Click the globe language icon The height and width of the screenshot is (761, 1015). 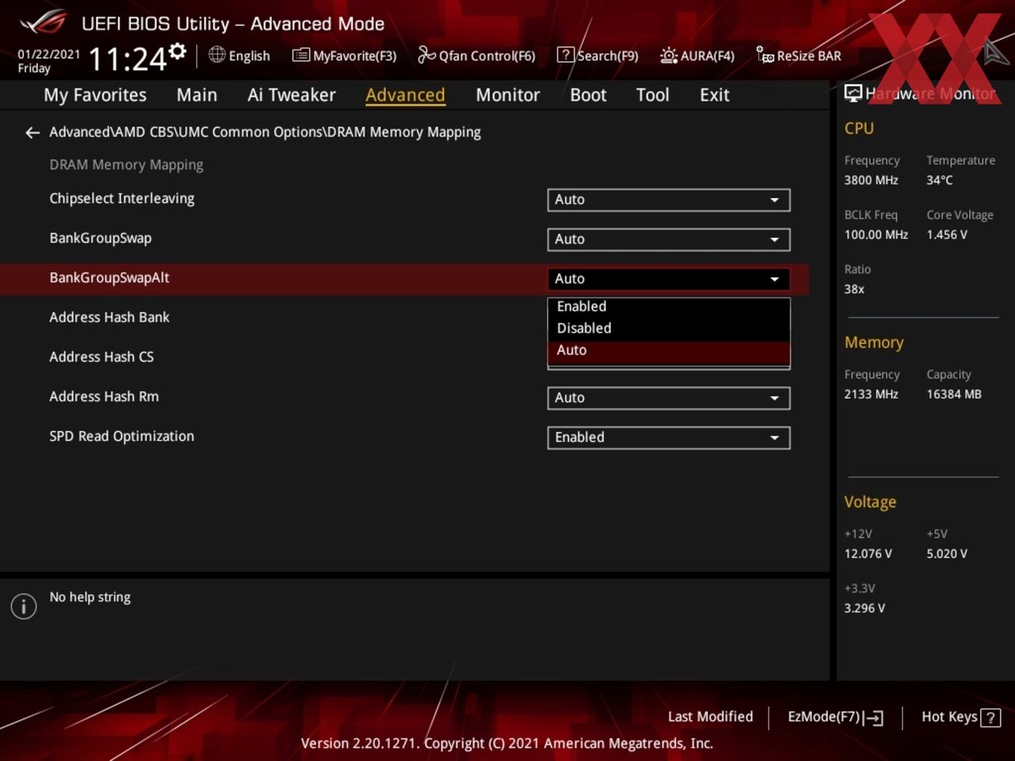216,54
